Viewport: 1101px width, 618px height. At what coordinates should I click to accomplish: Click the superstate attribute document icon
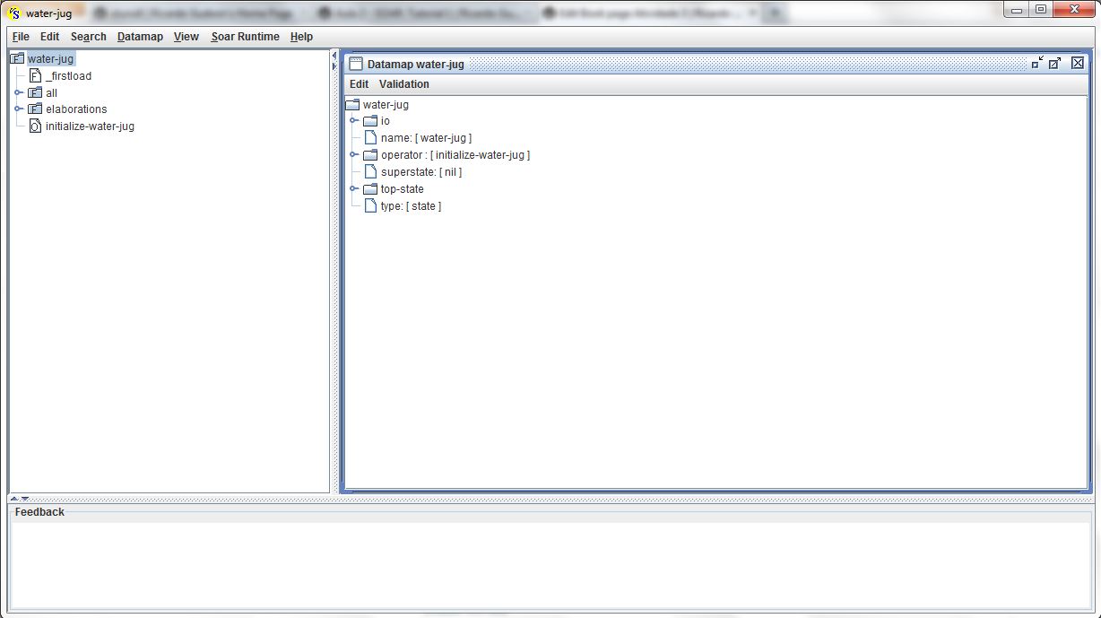coord(370,172)
